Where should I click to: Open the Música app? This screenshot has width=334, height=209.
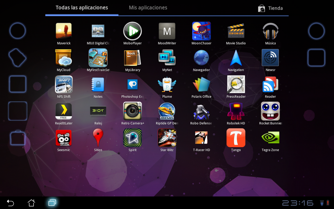point(270,31)
